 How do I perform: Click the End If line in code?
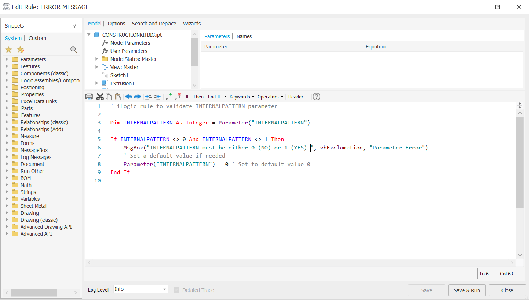click(120, 172)
